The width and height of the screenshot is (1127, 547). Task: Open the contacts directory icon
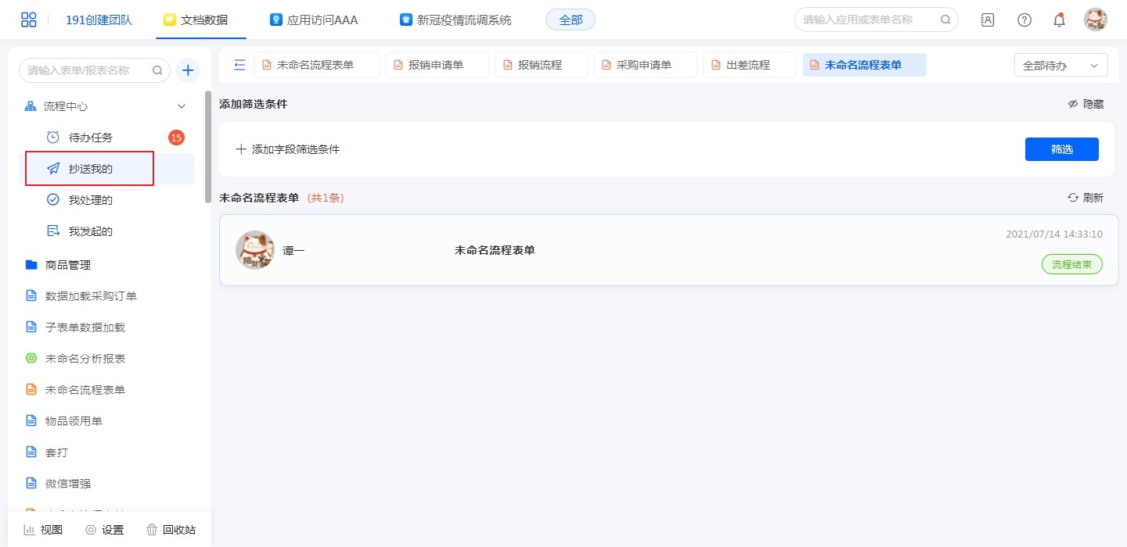click(988, 20)
